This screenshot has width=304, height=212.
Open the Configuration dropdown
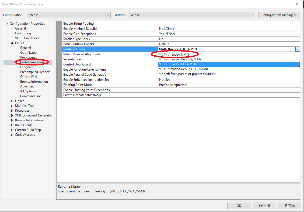tap(108, 15)
